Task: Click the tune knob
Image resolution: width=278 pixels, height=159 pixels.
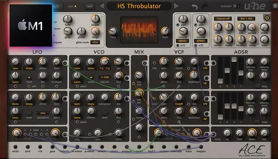Action: pyautogui.click(x=68, y=19)
